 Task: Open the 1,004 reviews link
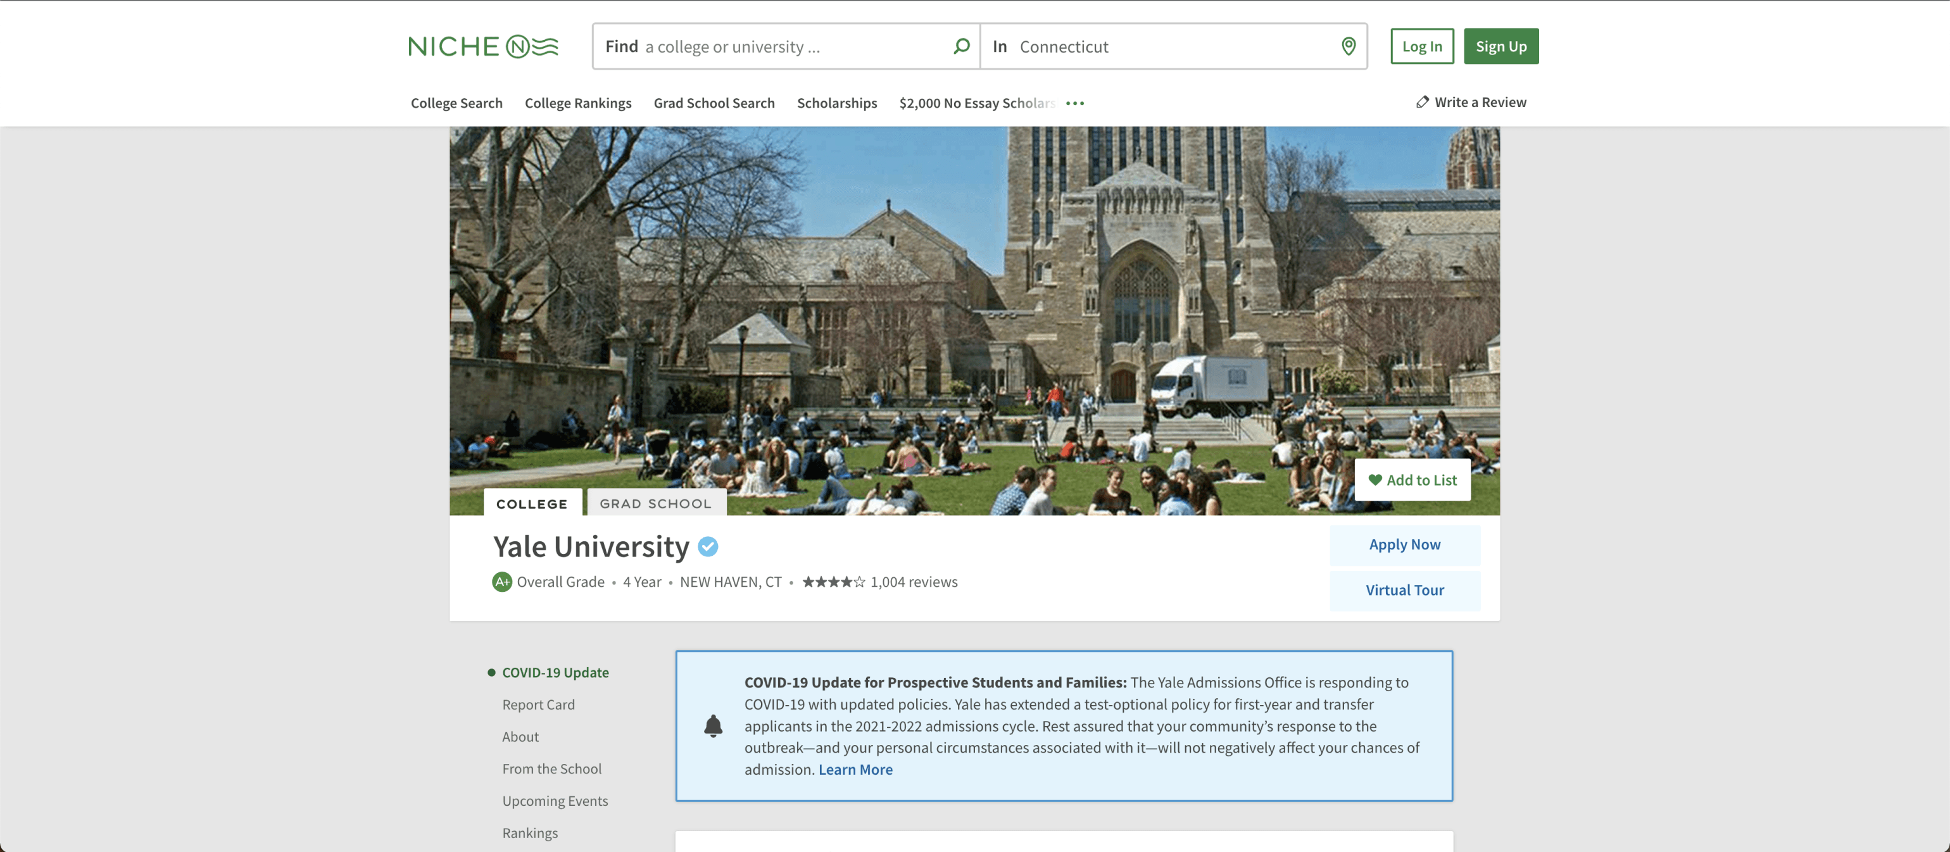coord(914,582)
